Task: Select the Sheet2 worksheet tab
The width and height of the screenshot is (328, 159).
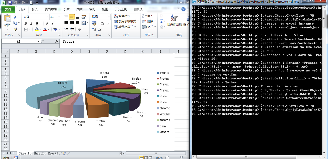Action: 38,153
